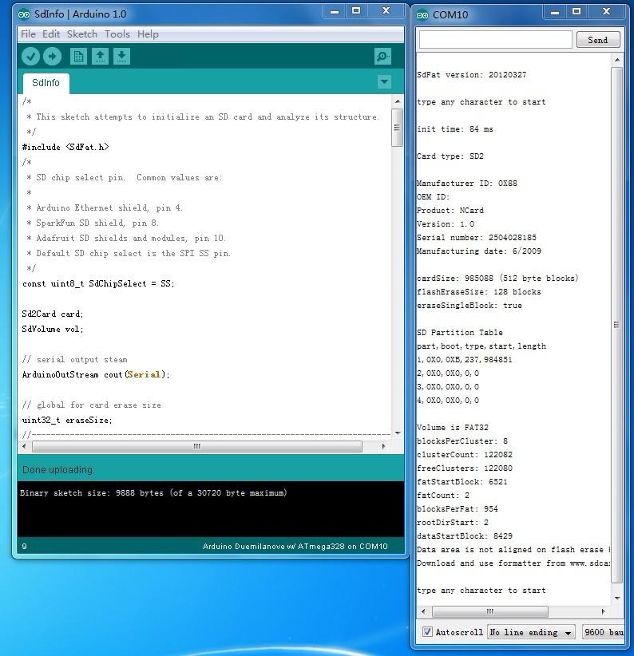Click the 'flashEraseSize: 128 blocks' output line
This screenshot has width=634, height=656.
coord(479,292)
